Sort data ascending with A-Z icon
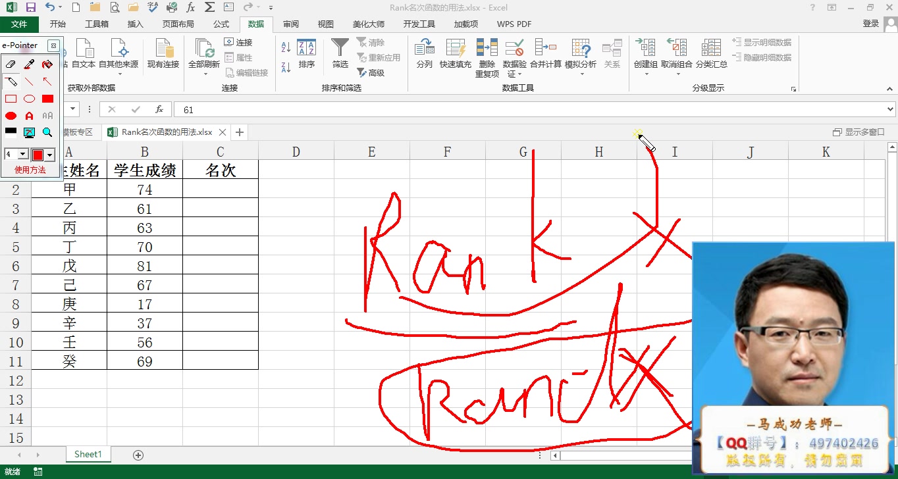898x479 pixels. click(284, 45)
